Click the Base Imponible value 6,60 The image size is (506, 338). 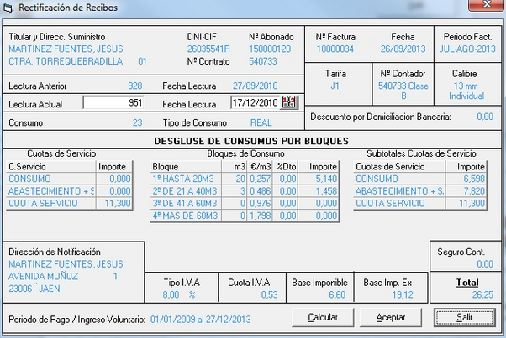click(337, 294)
